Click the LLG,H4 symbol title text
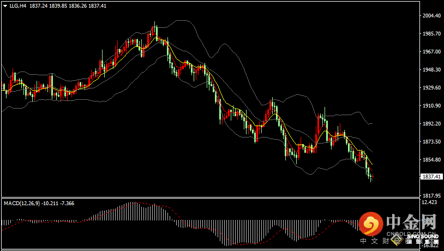Screen dimensions: 444x251 pyautogui.click(x=18, y=5)
